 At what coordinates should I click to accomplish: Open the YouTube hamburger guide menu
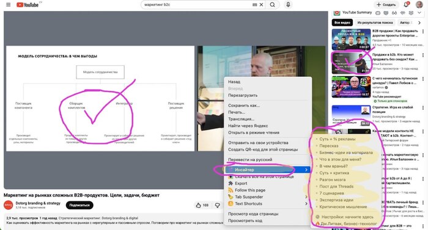(9, 5)
